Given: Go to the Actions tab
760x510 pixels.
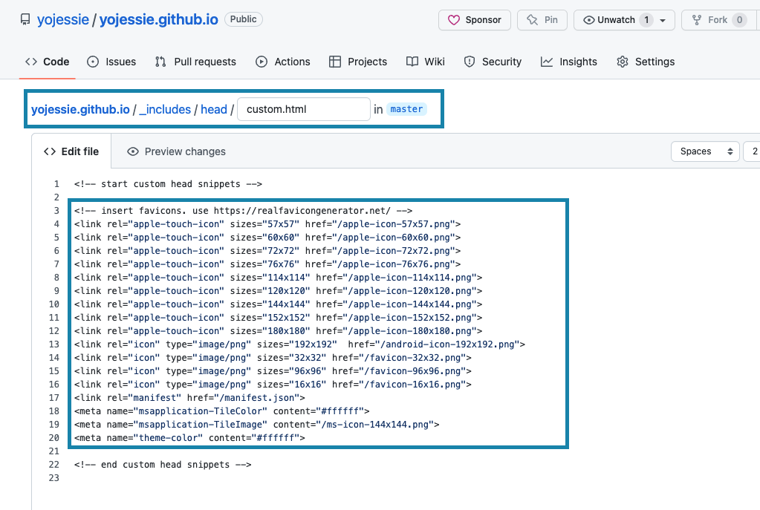Looking at the screenshot, I should tap(282, 62).
